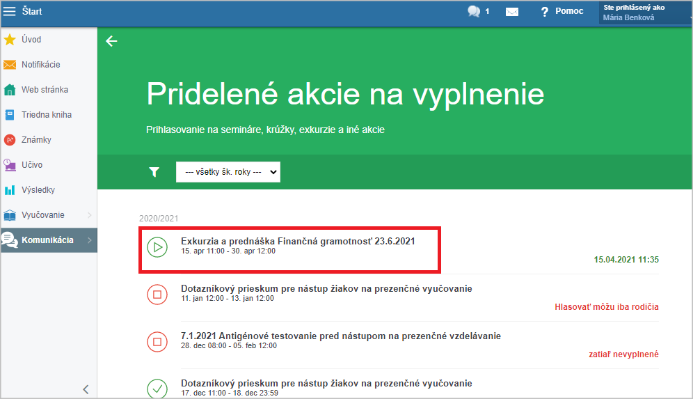Expand the Vyučovanie submenu chevron
The width and height of the screenshot is (693, 399).
[89, 215]
